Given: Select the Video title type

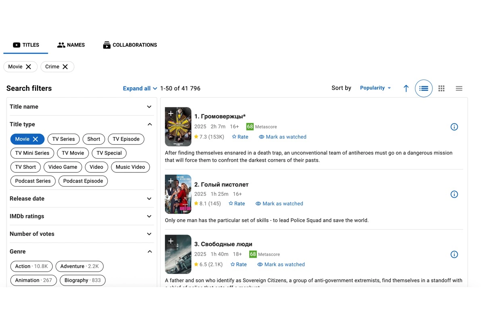Looking at the screenshot, I should (x=96, y=167).
